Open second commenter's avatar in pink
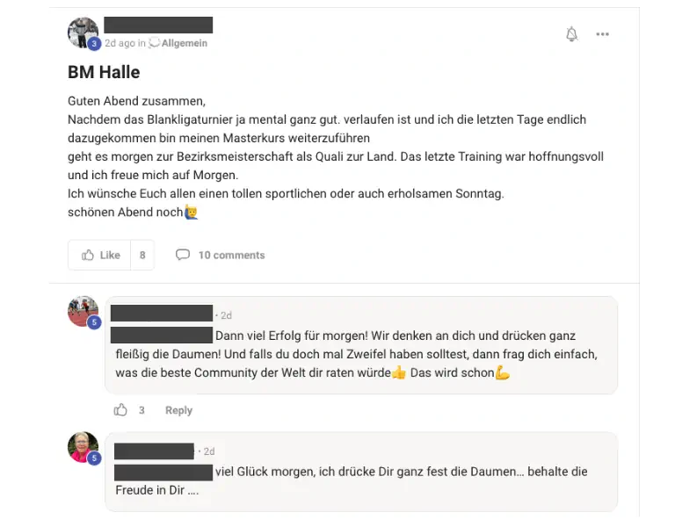The height and width of the screenshot is (527, 675). 83,447
